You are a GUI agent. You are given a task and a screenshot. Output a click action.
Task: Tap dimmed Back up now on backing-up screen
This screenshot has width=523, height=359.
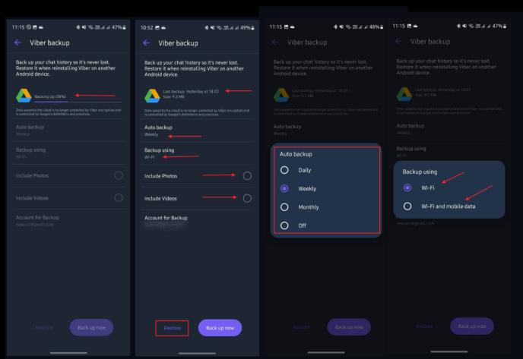[91, 327]
